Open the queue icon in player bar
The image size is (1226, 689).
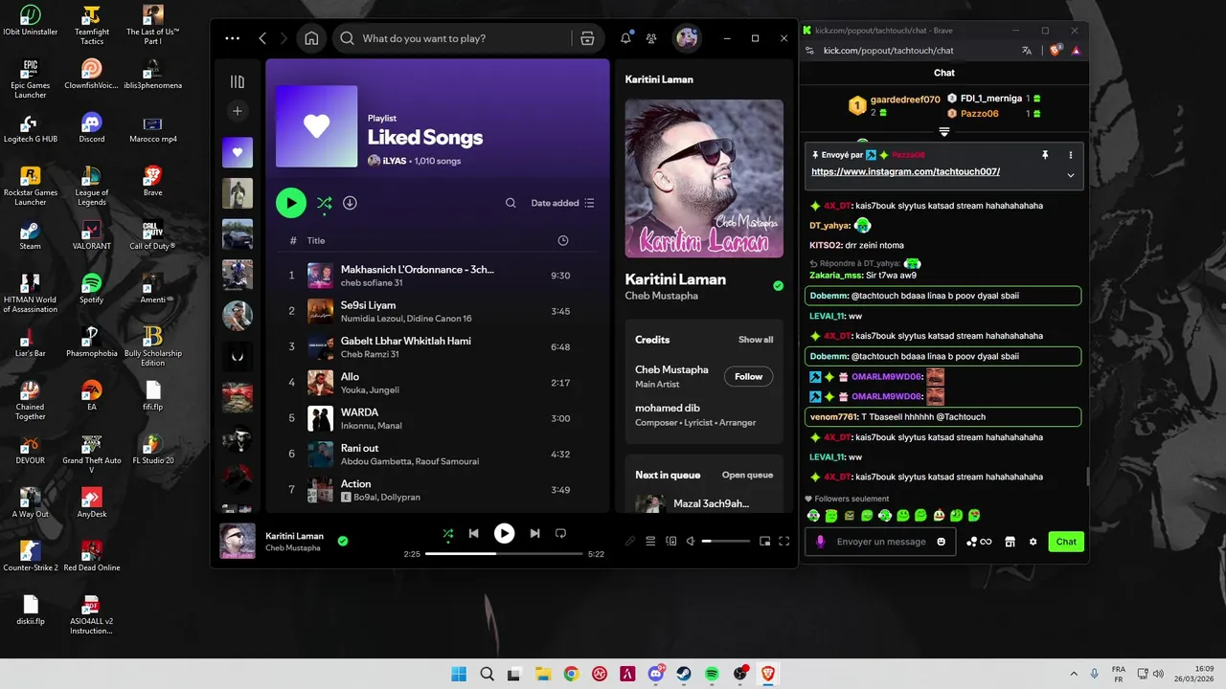[x=650, y=541]
